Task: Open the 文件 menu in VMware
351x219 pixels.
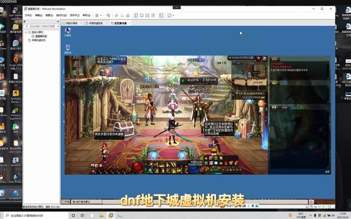Action: click(x=28, y=15)
